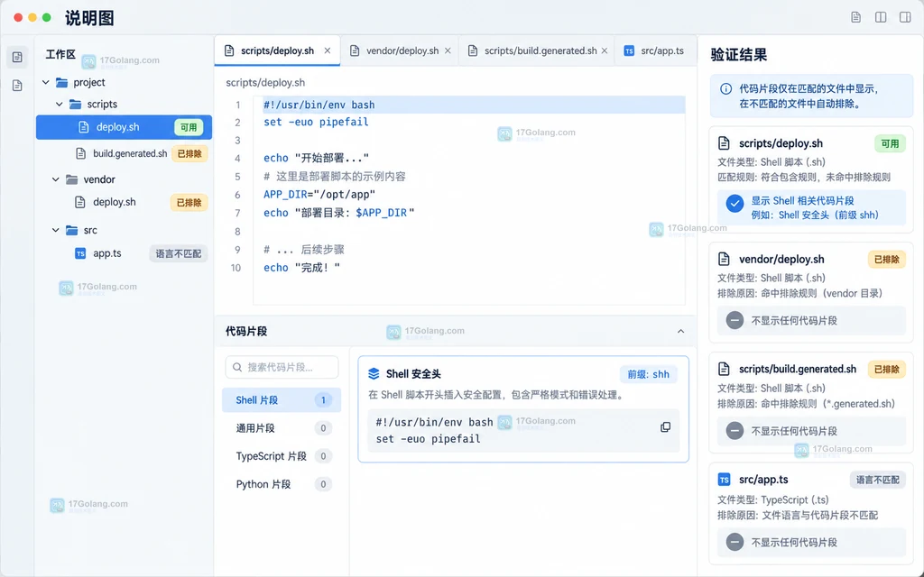Select deploy.sh under scripts in tree
The height and width of the screenshot is (577, 924).
tap(124, 127)
